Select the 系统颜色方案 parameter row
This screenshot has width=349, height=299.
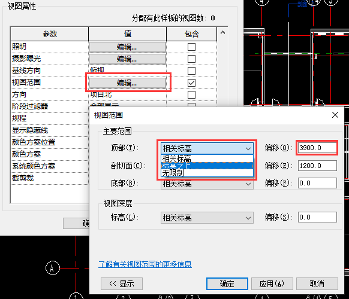(x=50, y=166)
